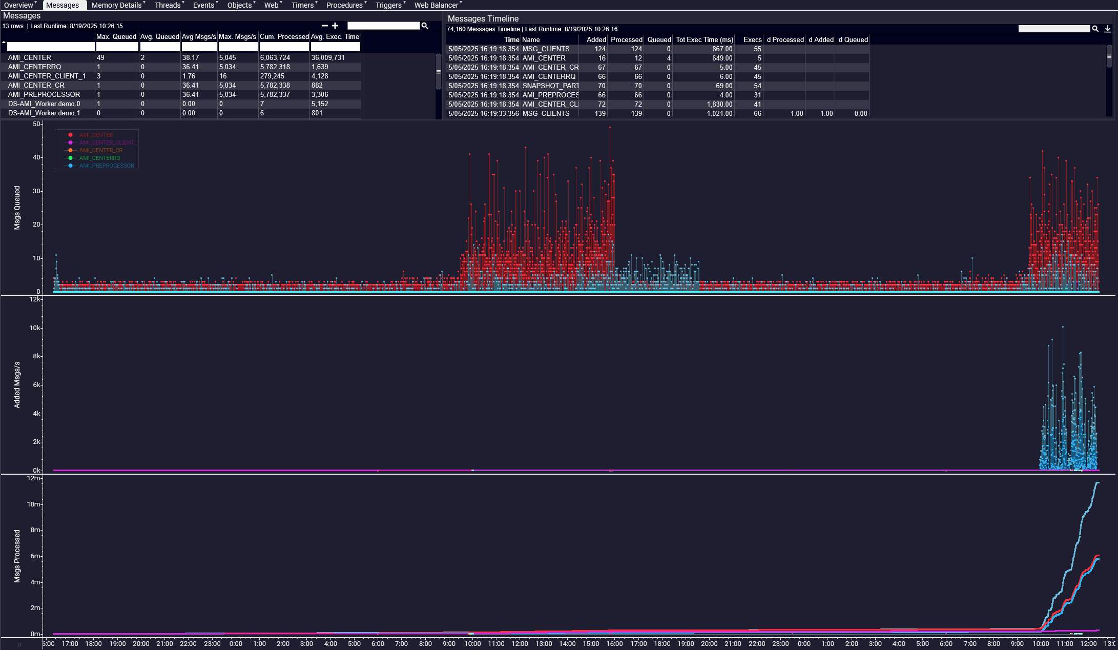Open the Overview tab dropdown arrow
The height and width of the screenshot is (650, 1118).
coord(36,3)
